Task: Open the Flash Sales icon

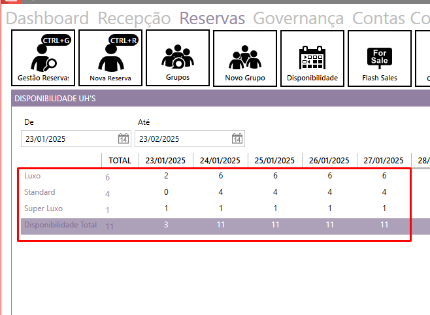Action: (x=380, y=58)
